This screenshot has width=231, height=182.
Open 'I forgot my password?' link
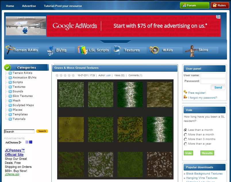[x=203, y=98]
